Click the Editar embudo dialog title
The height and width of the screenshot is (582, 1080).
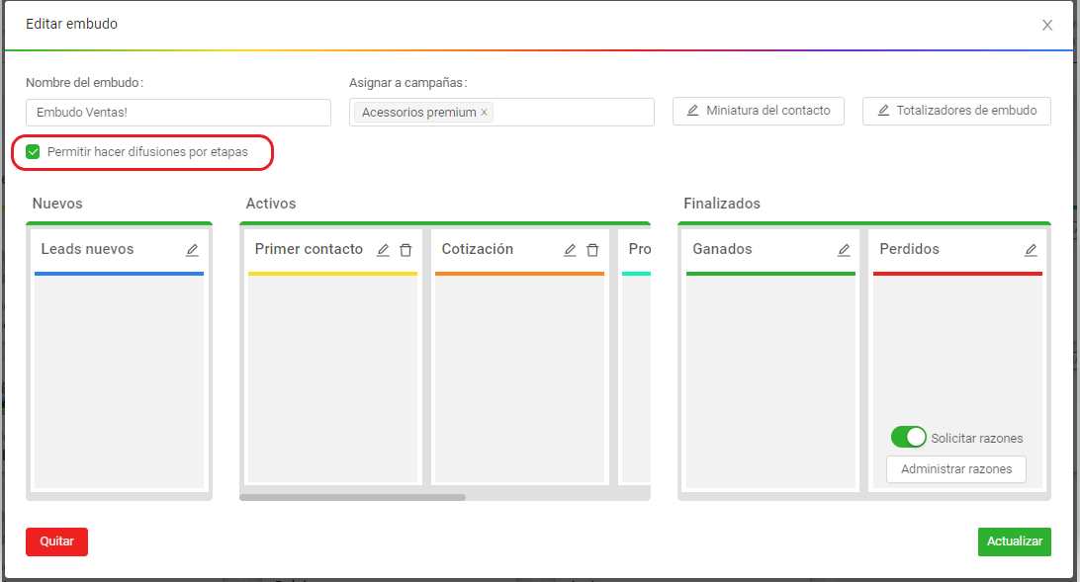pos(71,24)
